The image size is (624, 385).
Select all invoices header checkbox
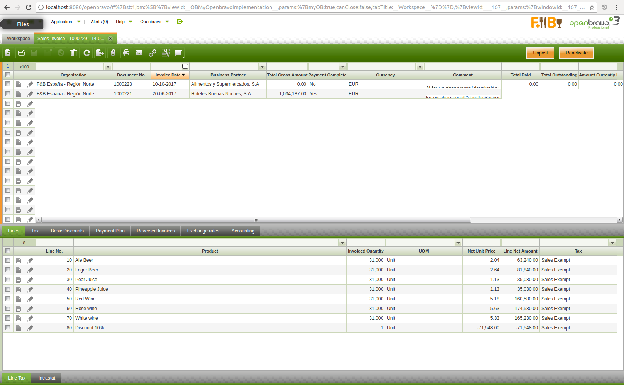[8, 75]
